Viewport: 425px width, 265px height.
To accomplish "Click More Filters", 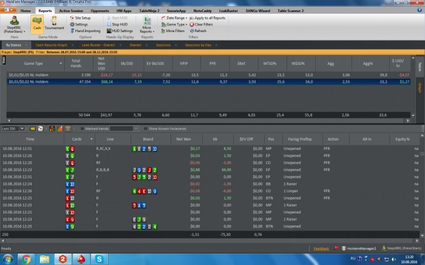I will tap(172, 31).
